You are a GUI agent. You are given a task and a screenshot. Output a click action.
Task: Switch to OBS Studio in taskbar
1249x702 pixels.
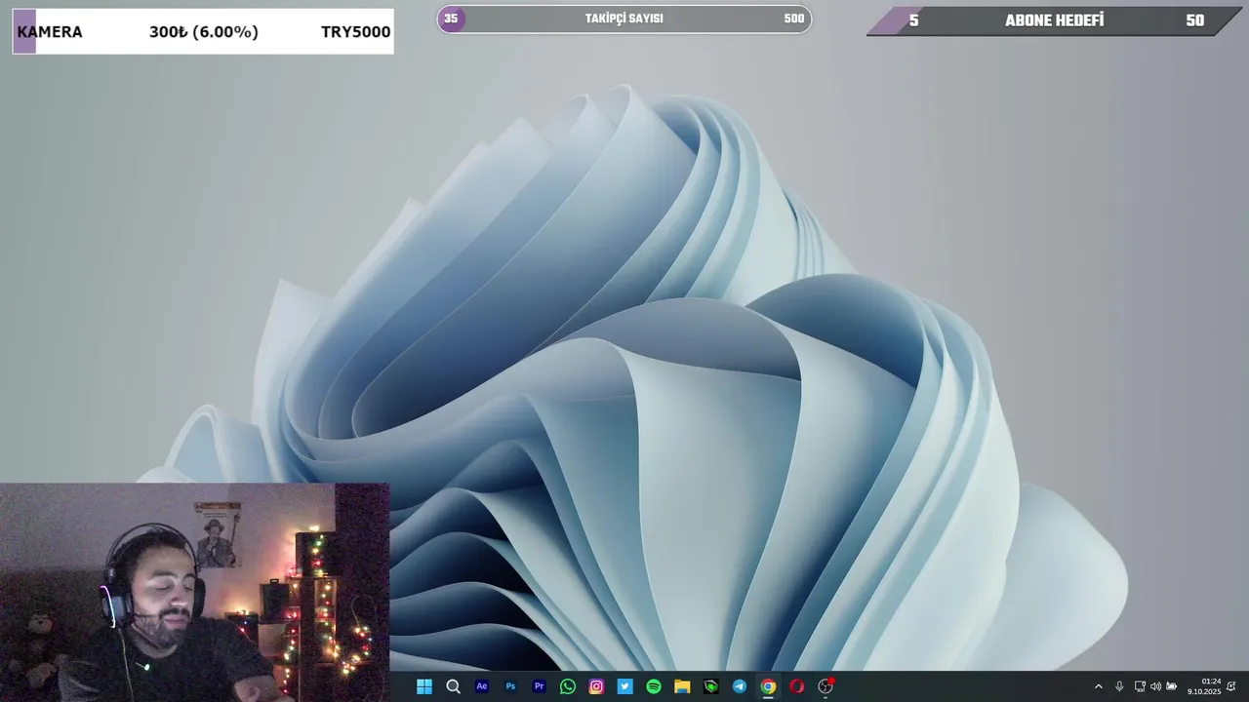pos(826,686)
